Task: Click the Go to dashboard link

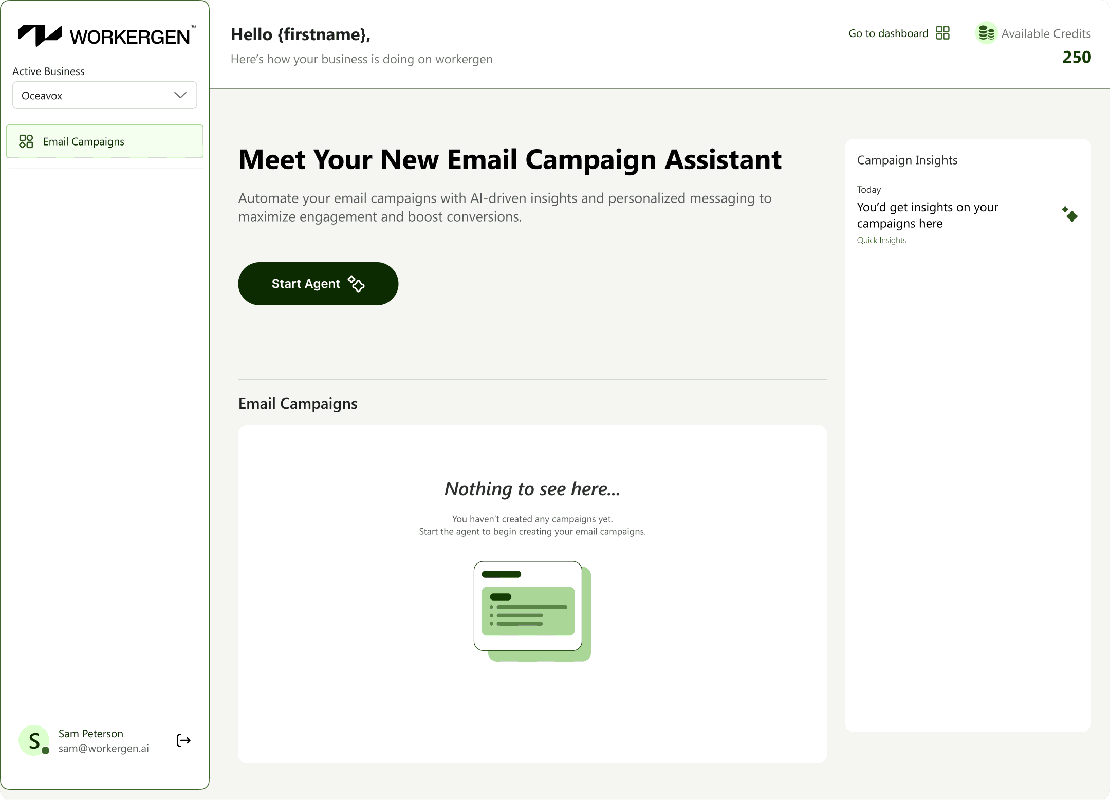Action: (x=889, y=33)
